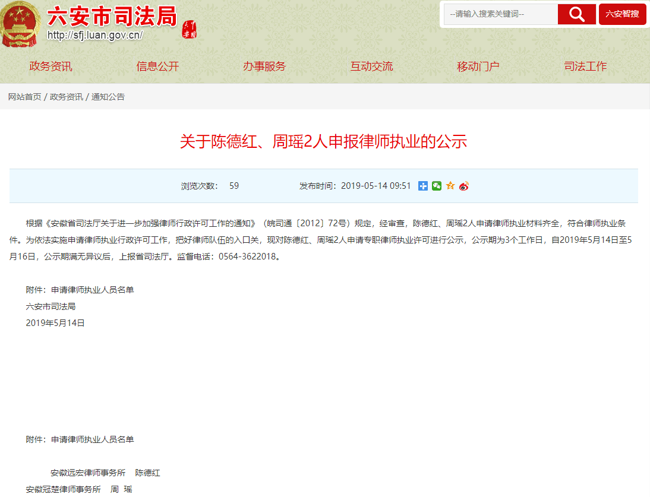The image size is (650, 497).
Task: Click the 安徽冠楚律师事务所 周瑶 entry
Action: coord(79,489)
